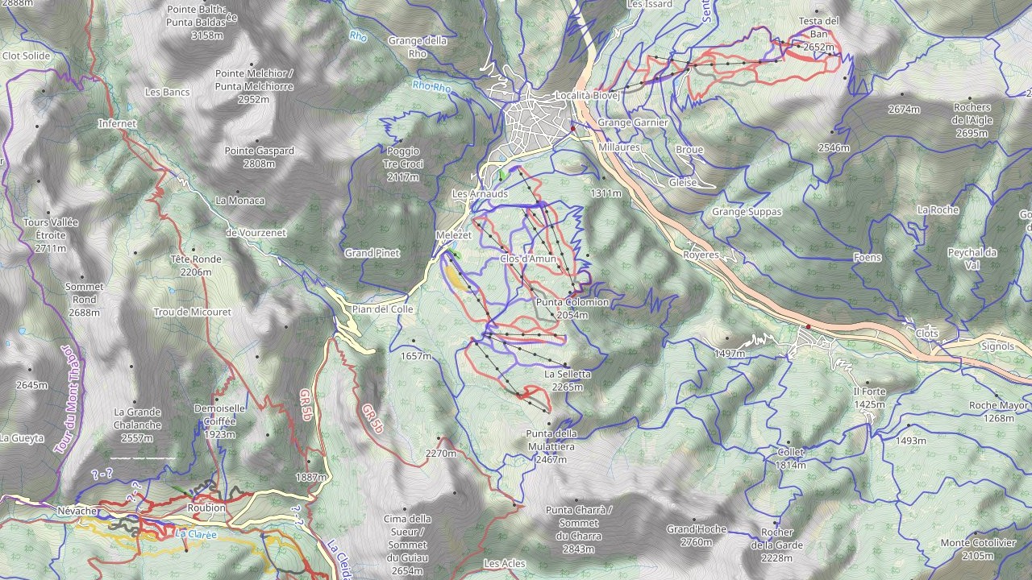Click the Poggio Tre Croci 2117m label
The width and height of the screenshot is (1032, 580).
click(403, 164)
